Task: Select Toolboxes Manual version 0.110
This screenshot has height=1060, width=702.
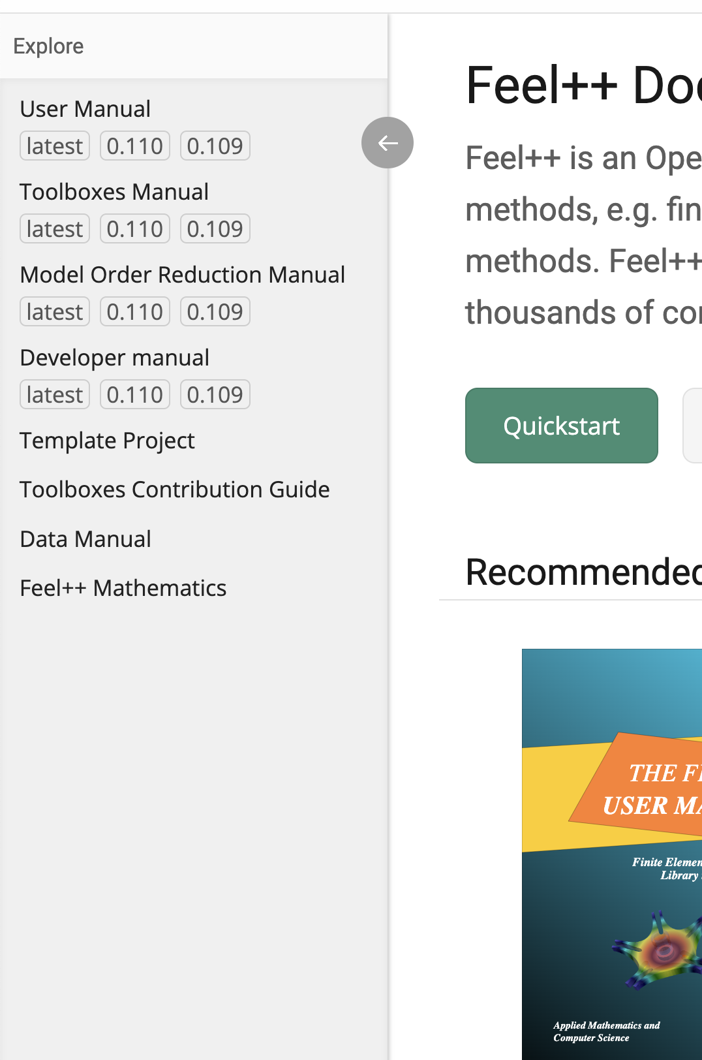Action: pos(135,228)
